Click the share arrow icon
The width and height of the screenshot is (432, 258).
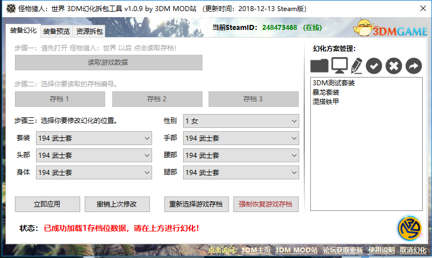413,66
